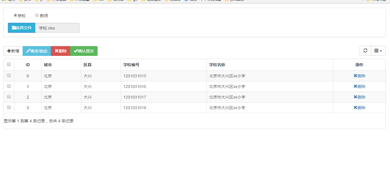Select the 教师 radio button

point(37,15)
